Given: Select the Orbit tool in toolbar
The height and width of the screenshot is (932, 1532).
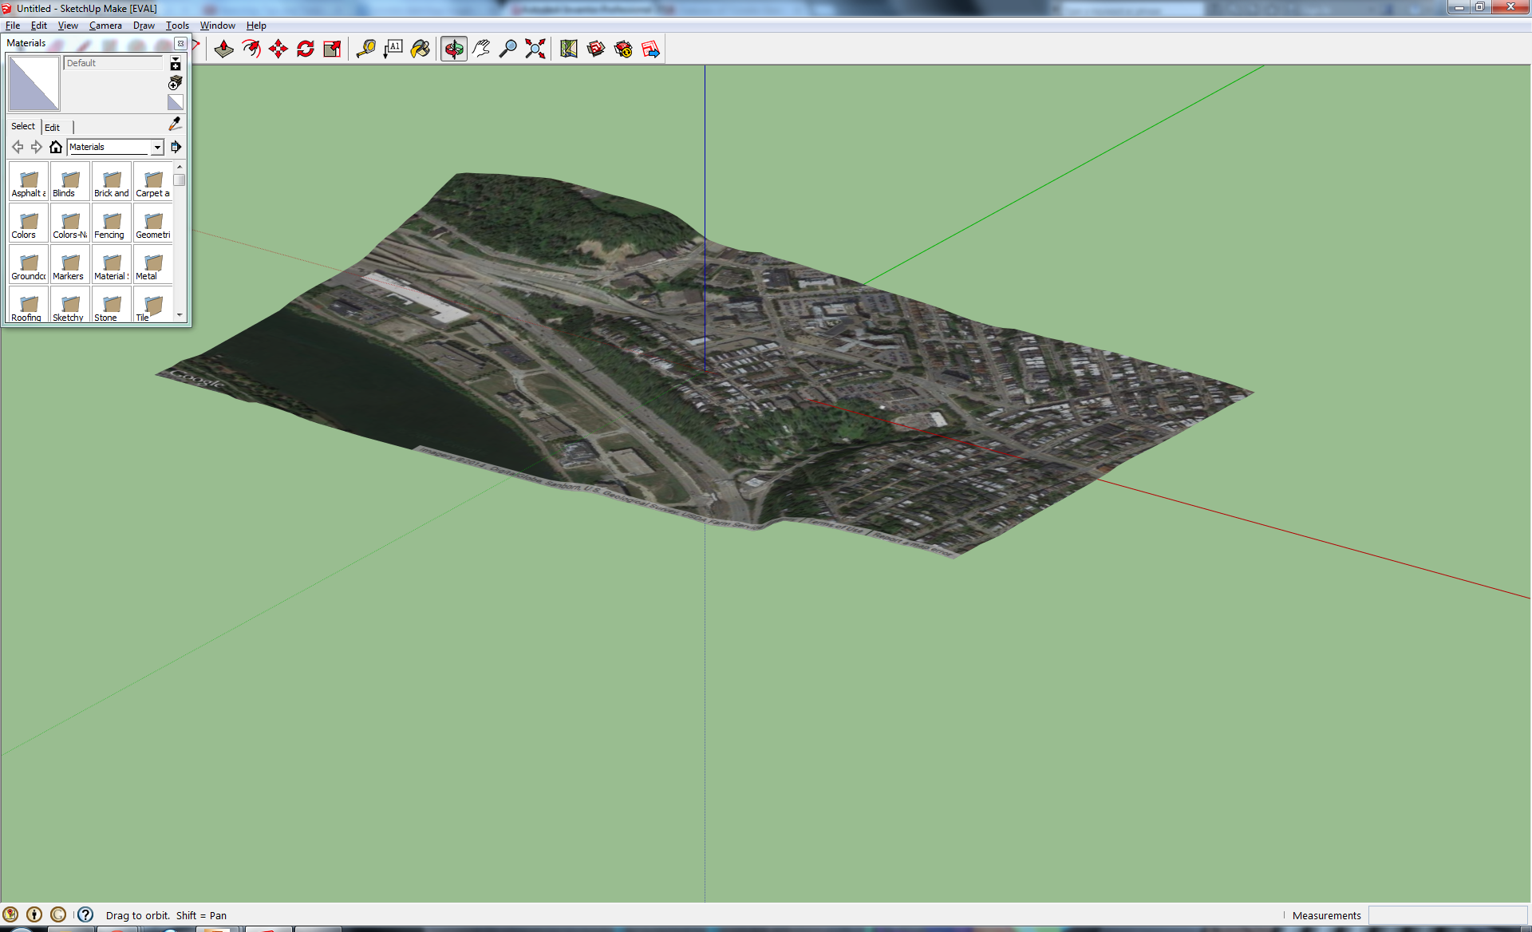Looking at the screenshot, I should point(453,48).
